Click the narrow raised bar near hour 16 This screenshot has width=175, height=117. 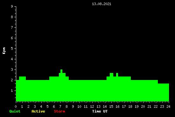117,87
